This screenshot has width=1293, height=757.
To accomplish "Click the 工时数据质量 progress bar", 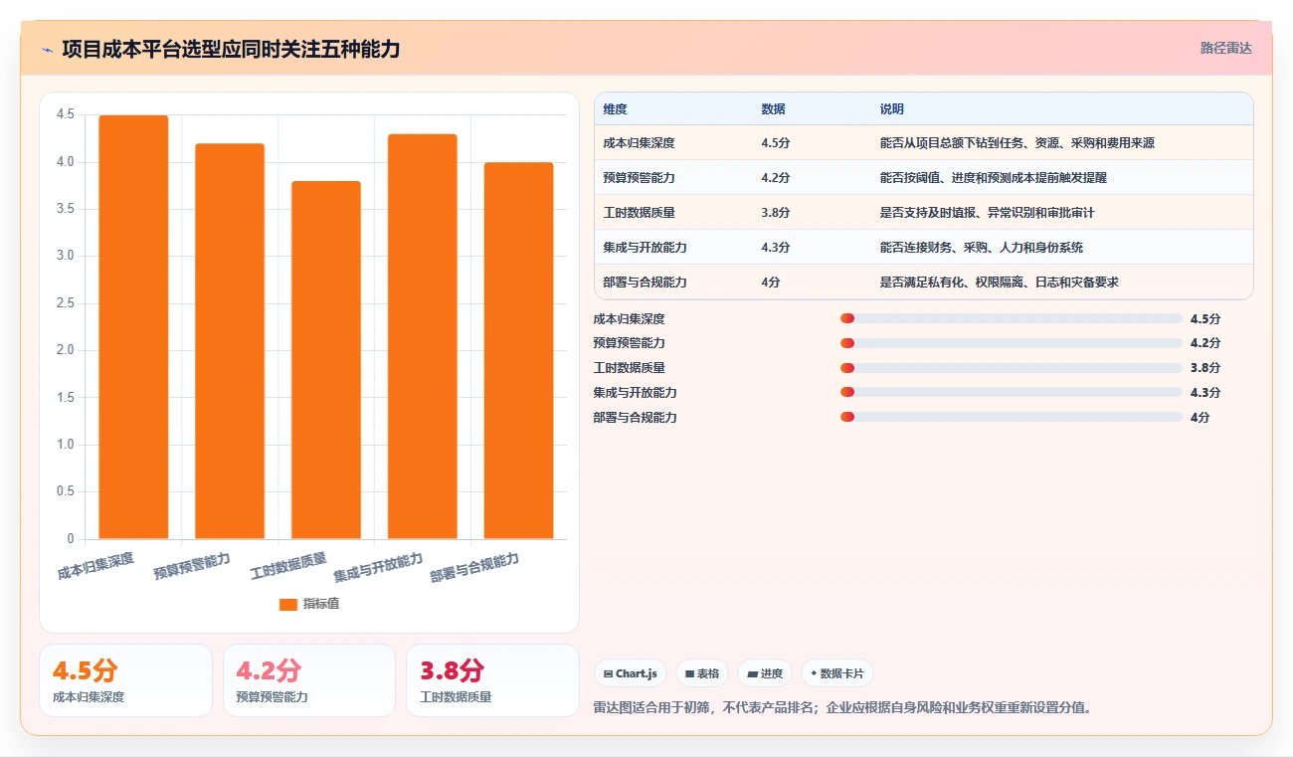I will click(x=1012, y=368).
